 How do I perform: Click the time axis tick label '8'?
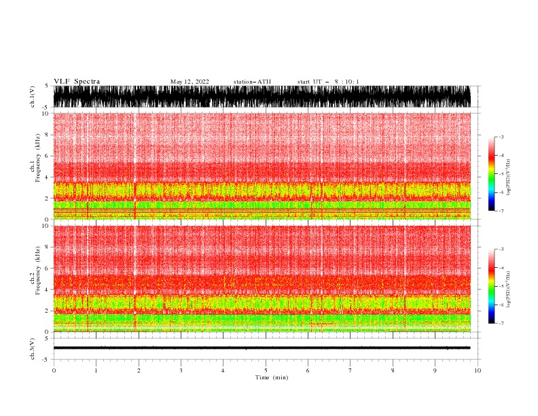(x=393, y=370)
